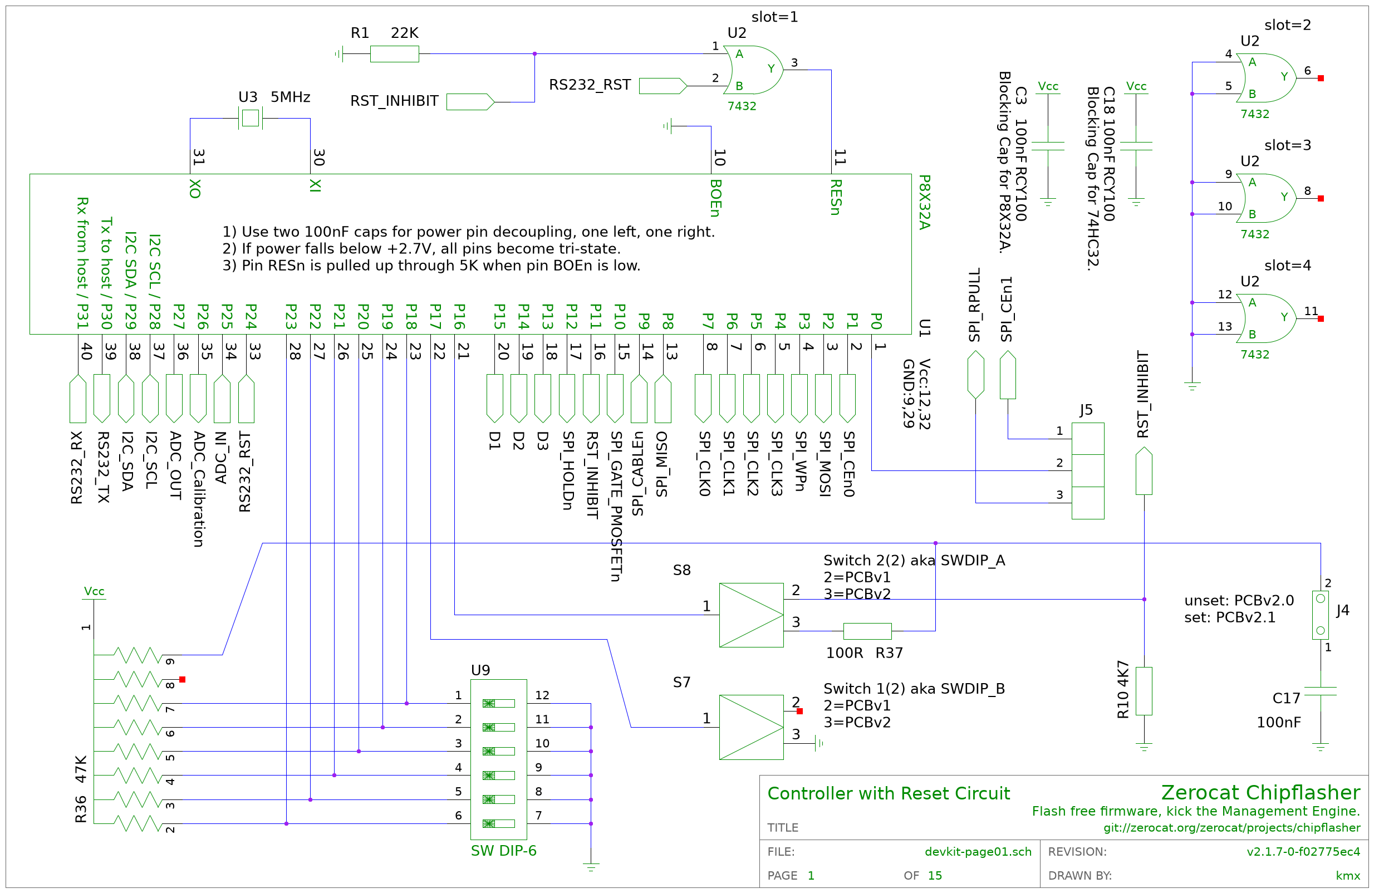
Task: Click the J5 three-pin connector
Action: point(1088,470)
